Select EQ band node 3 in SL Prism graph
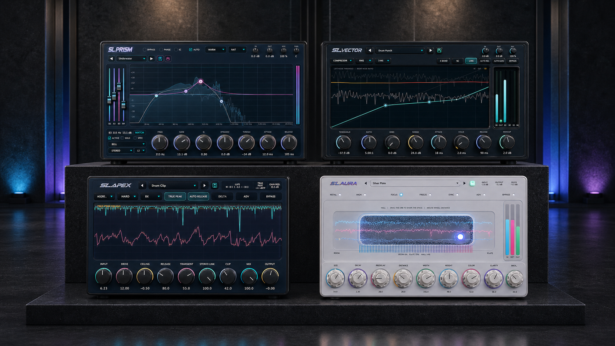The image size is (615, 346). (x=201, y=81)
